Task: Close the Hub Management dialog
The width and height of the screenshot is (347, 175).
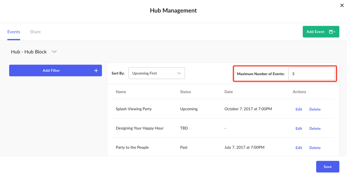Action: (x=342, y=5)
